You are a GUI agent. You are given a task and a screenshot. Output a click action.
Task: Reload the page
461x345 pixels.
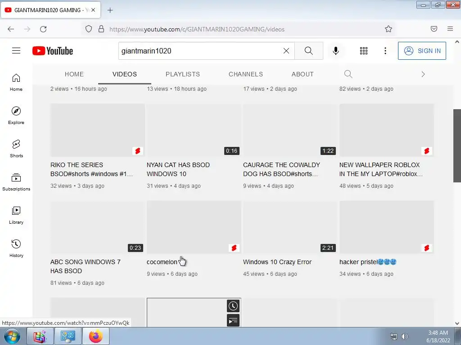pyautogui.click(x=43, y=29)
